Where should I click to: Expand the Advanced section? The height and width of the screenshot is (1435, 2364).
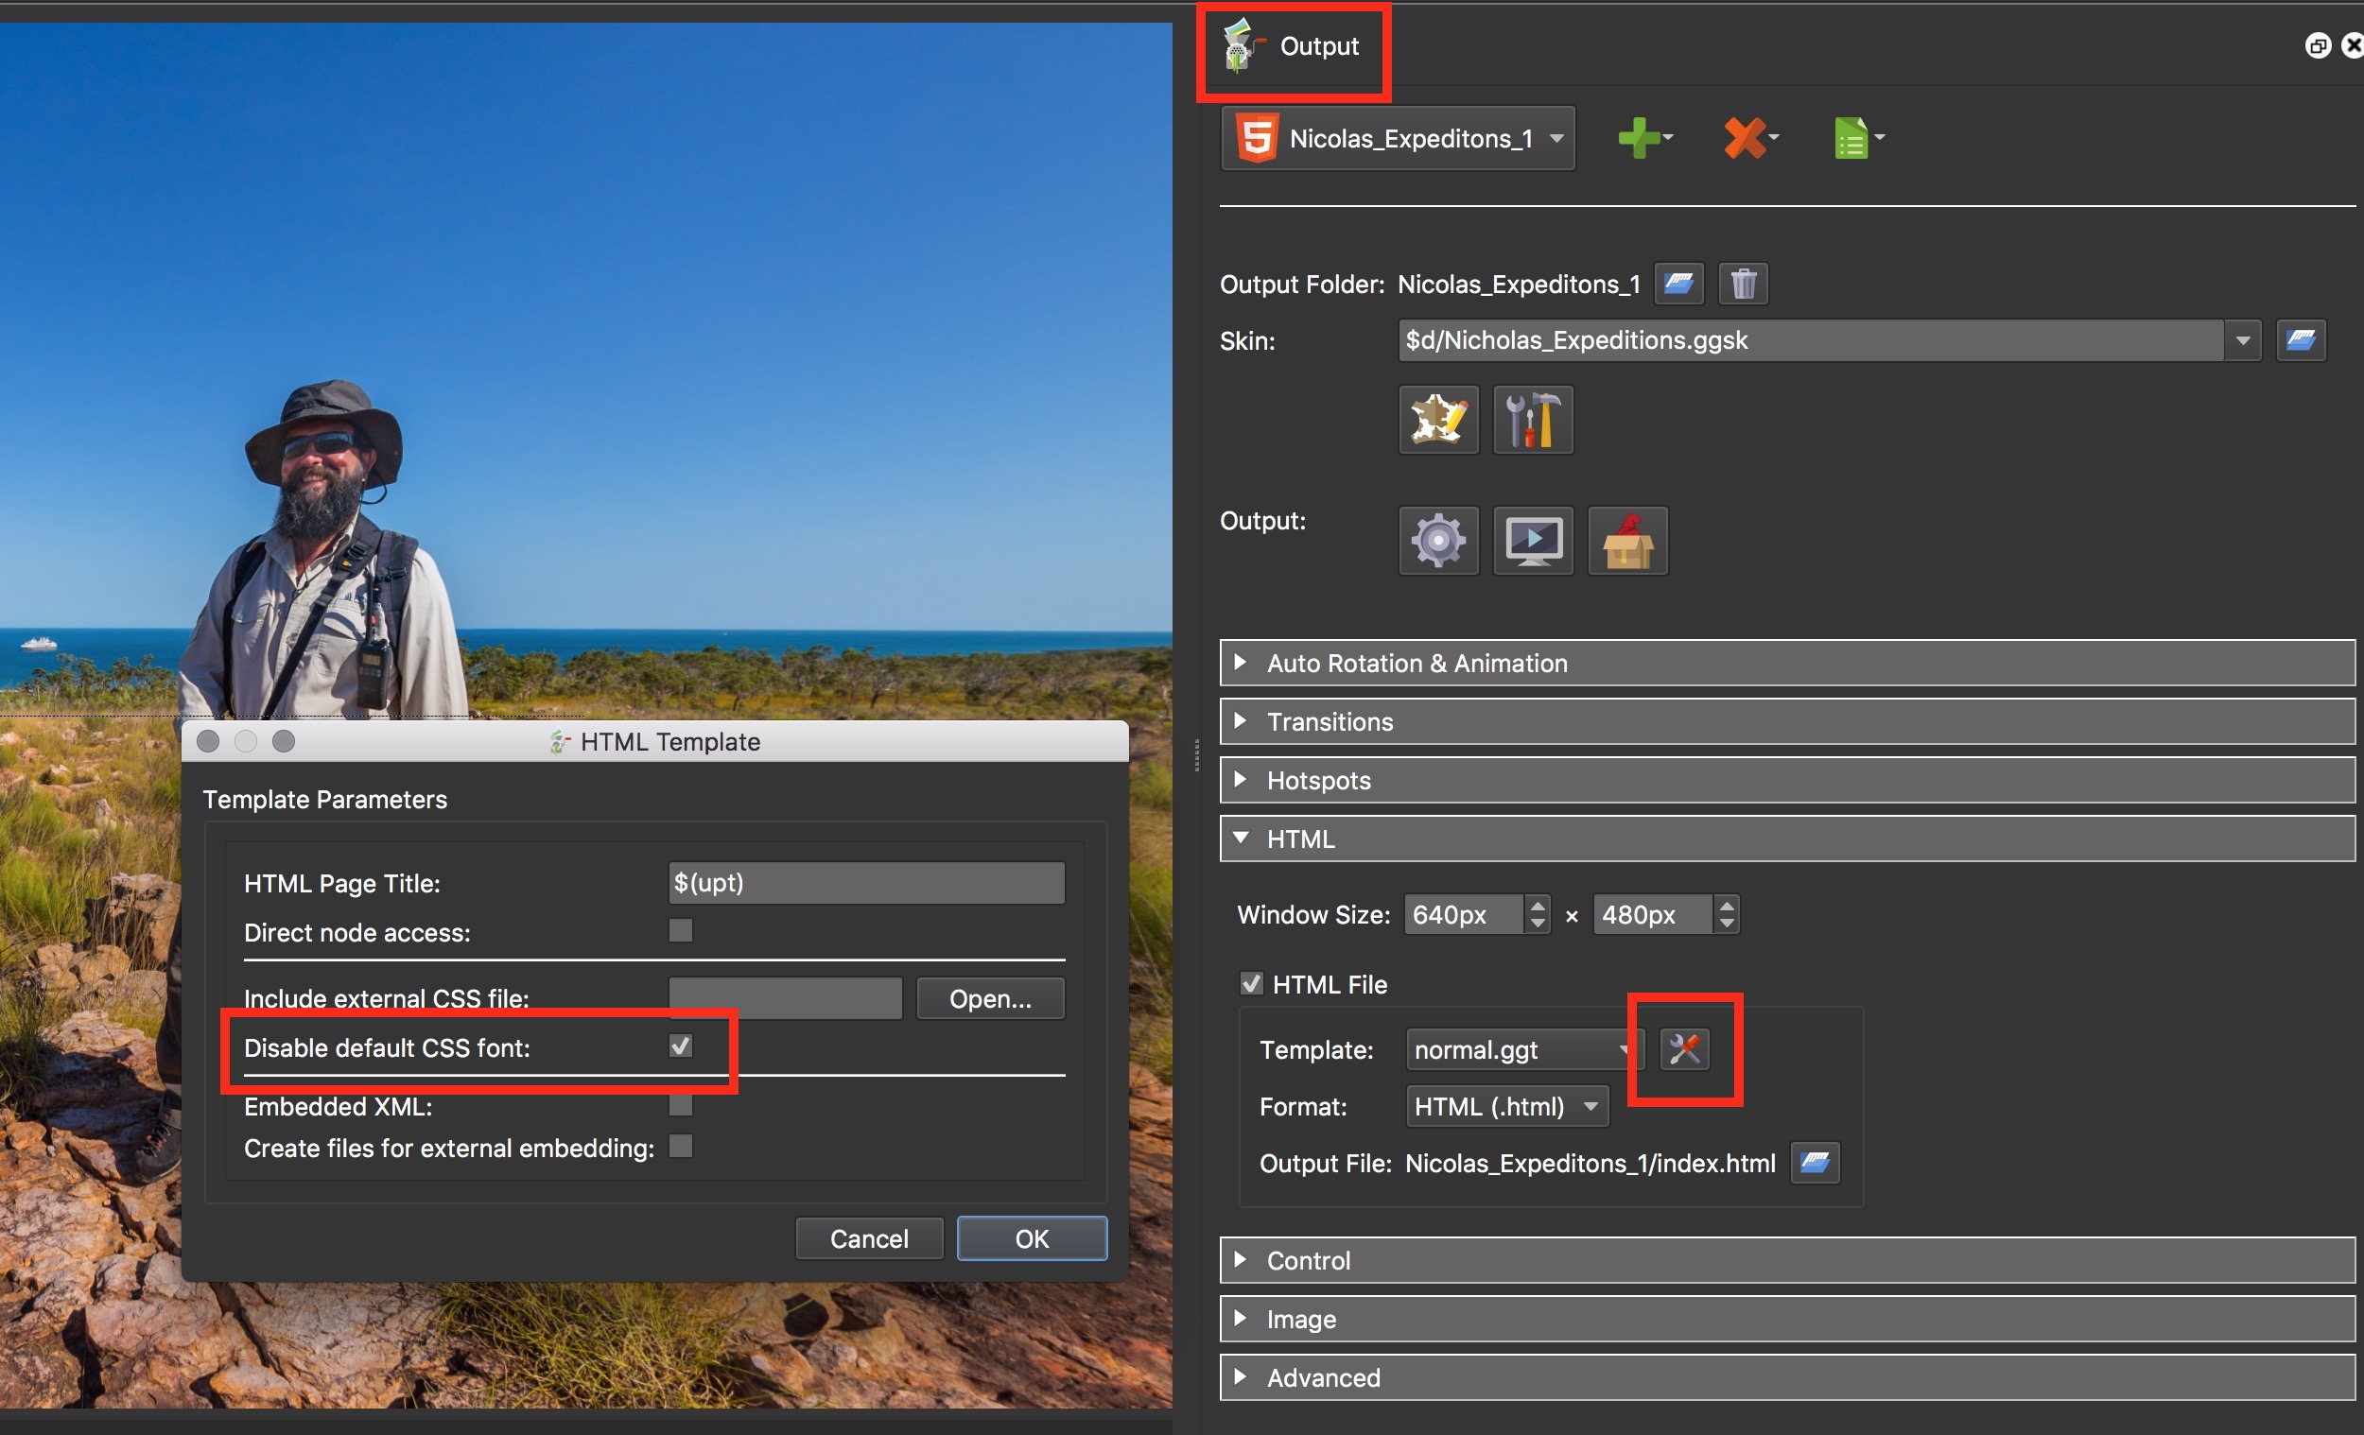pos(1786,1376)
